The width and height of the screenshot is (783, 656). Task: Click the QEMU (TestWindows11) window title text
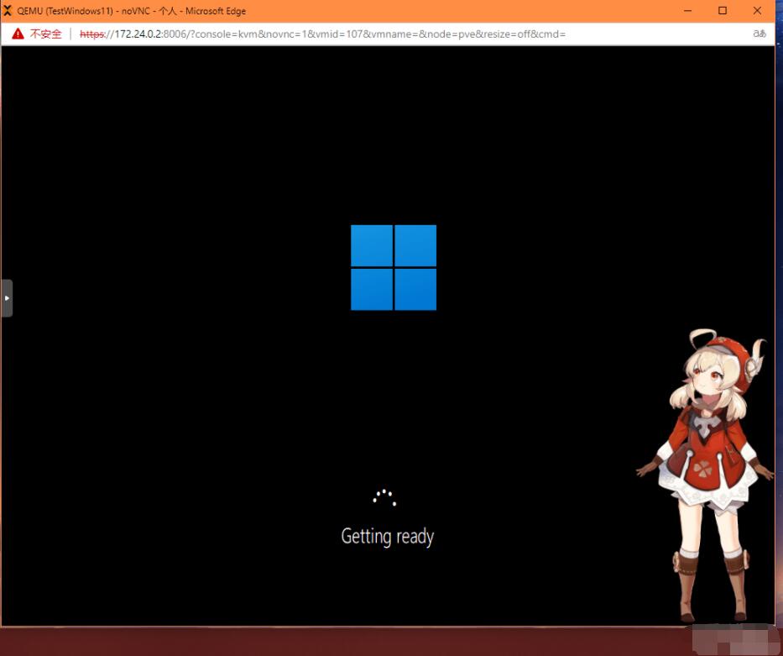131,11
